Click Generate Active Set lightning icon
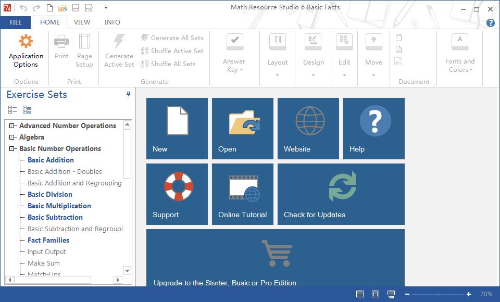This screenshot has height=302, width=500. tap(119, 42)
